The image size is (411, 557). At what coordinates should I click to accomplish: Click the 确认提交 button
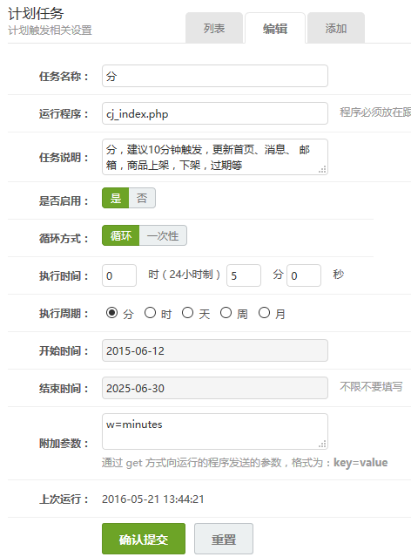click(144, 539)
